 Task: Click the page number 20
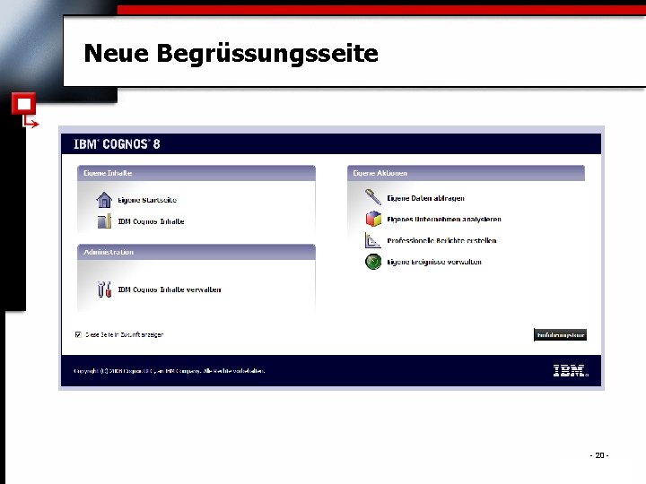coord(599,455)
